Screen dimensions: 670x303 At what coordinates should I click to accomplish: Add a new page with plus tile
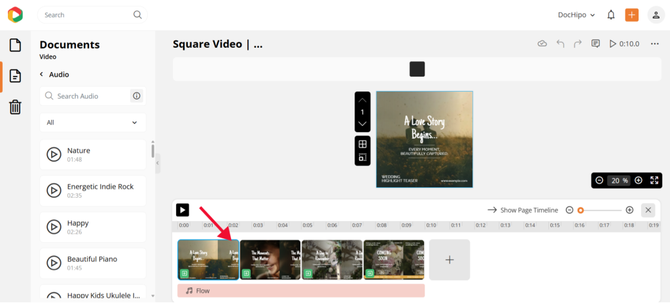click(x=450, y=260)
